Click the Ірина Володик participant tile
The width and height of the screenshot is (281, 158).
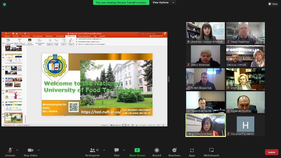pyautogui.click(x=205, y=56)
